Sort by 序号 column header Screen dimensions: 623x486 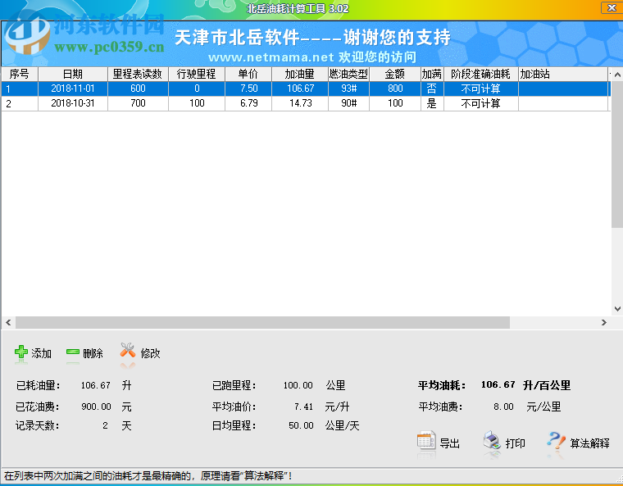[20, 74]
